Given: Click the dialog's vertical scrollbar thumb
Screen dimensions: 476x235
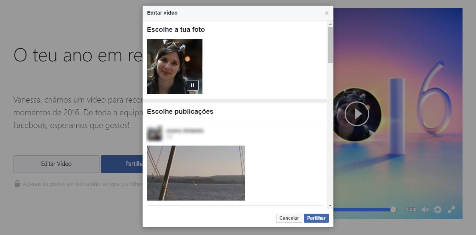Looking at the screenshot, I should coord(330,44).
